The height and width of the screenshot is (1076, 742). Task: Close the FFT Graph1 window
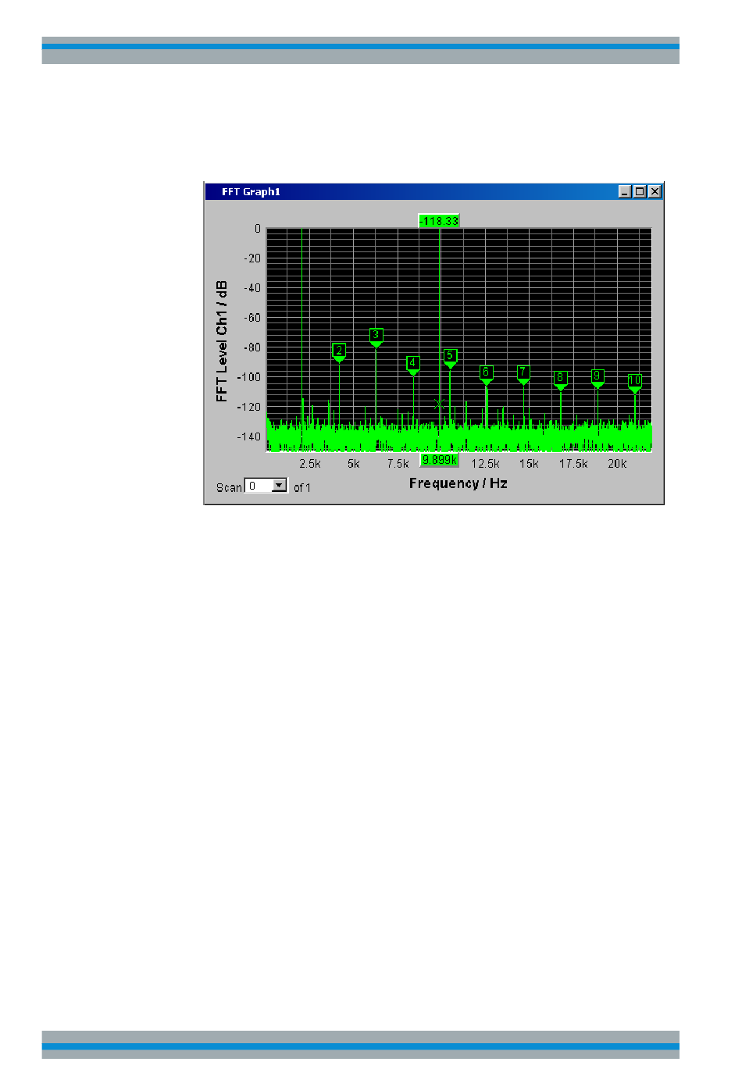coord(655,191)
